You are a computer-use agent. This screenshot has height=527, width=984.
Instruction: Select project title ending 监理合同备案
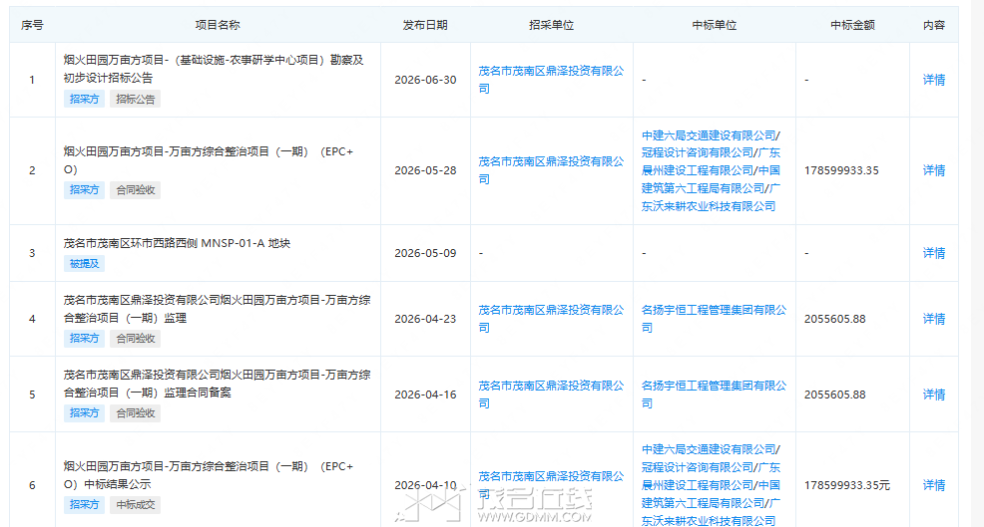tap(218, 384)
